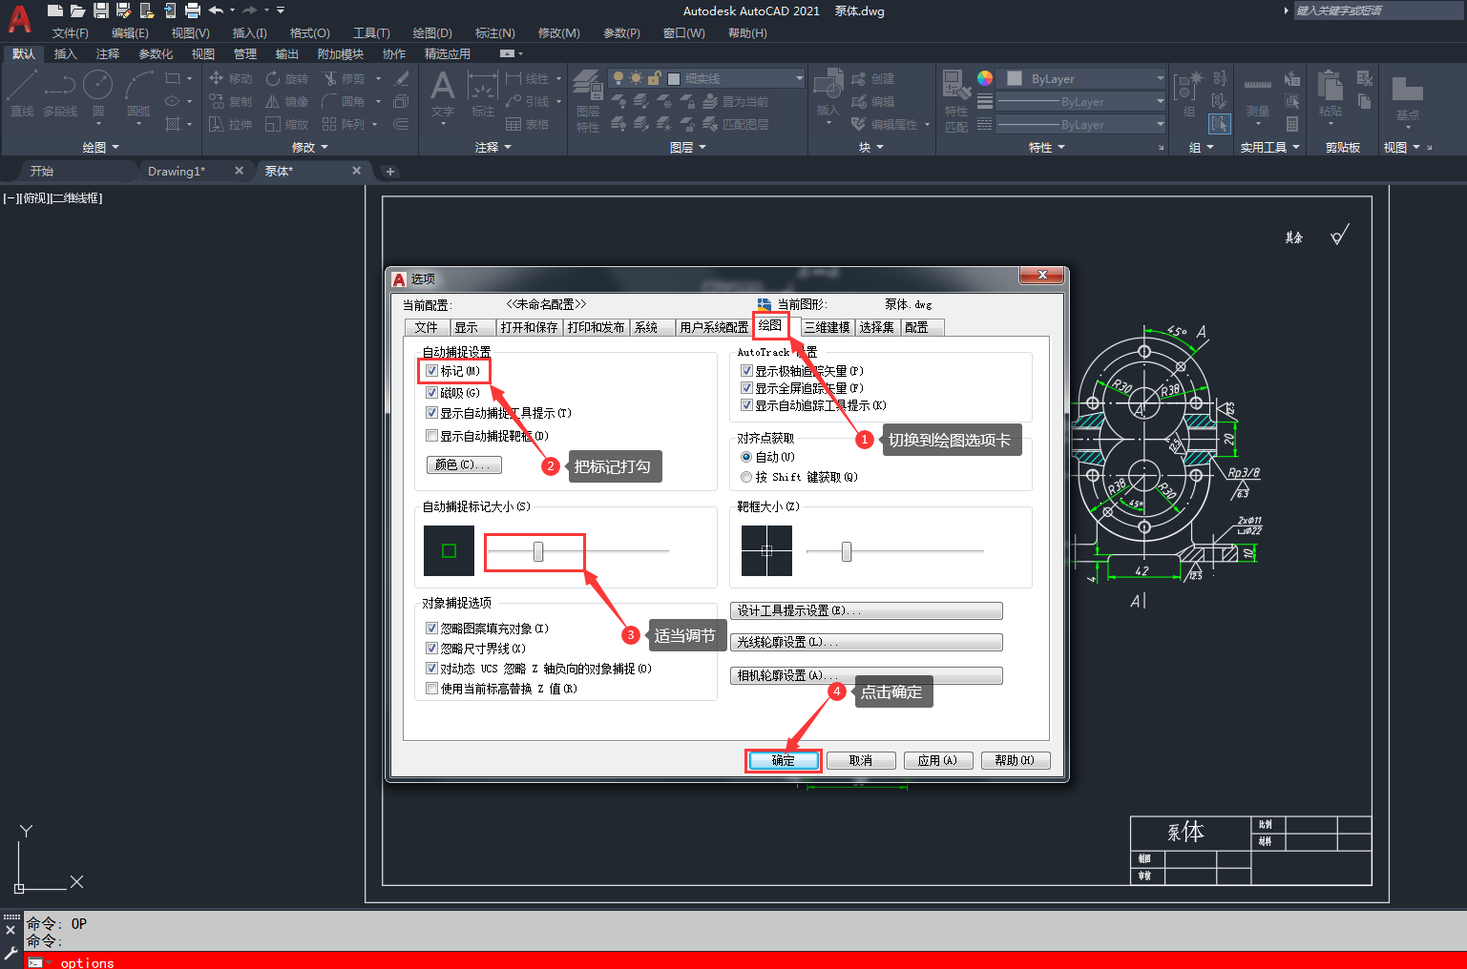Open 设计工具提示设置(E)... button

[x=868, y=610]
